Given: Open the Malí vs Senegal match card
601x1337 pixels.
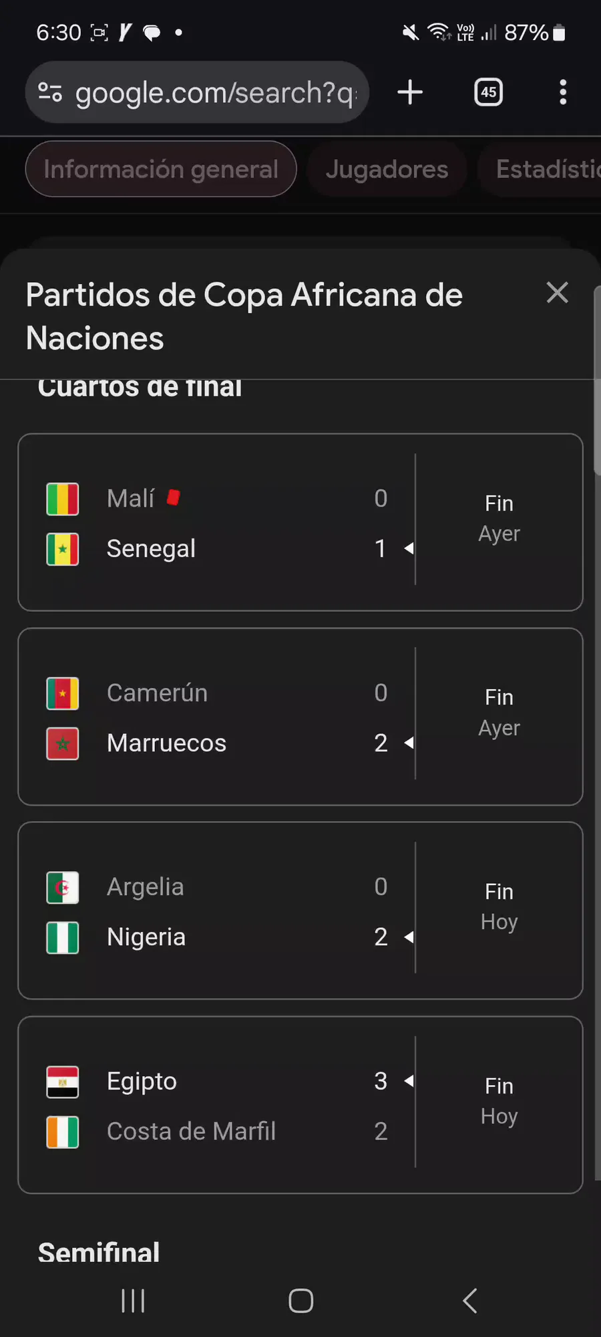Looking at the screenshot, I should pyautogui.click(x=300, y=522).
